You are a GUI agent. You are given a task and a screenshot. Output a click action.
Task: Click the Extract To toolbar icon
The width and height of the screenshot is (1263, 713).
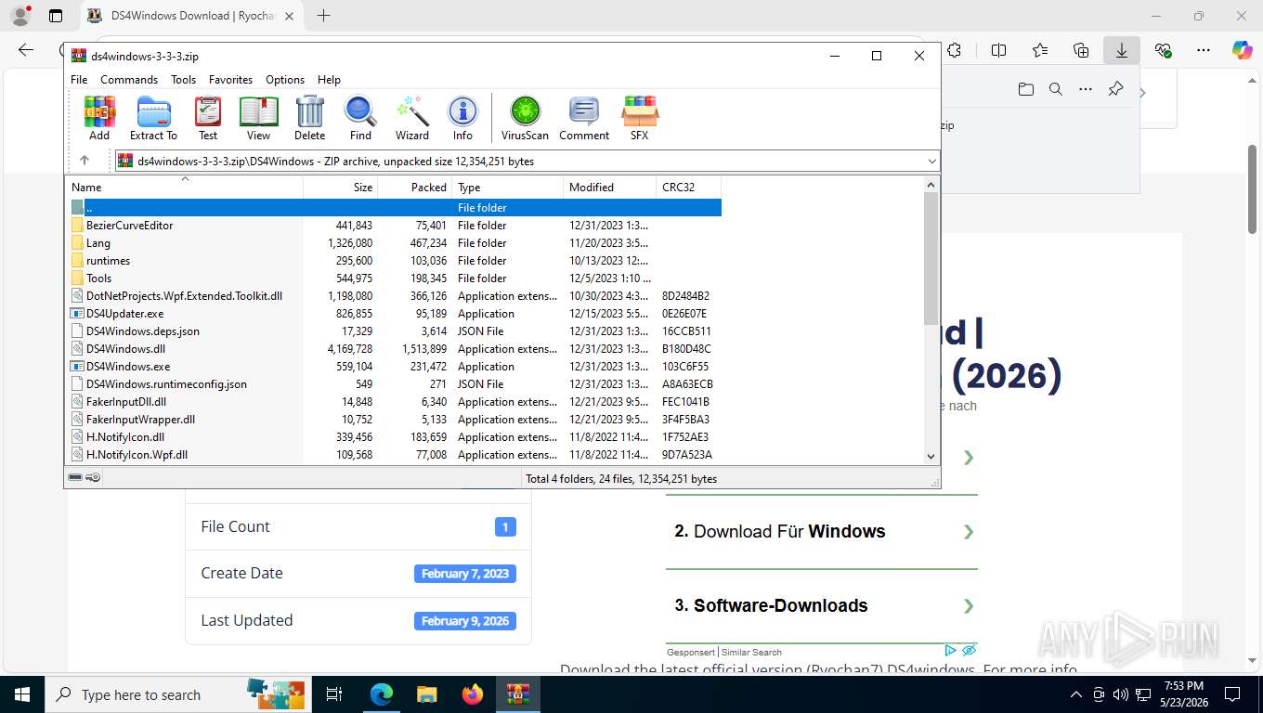(153, 118)
